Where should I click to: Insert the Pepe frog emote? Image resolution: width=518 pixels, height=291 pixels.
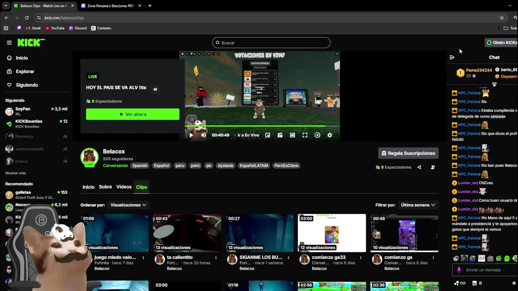(473, 258)
